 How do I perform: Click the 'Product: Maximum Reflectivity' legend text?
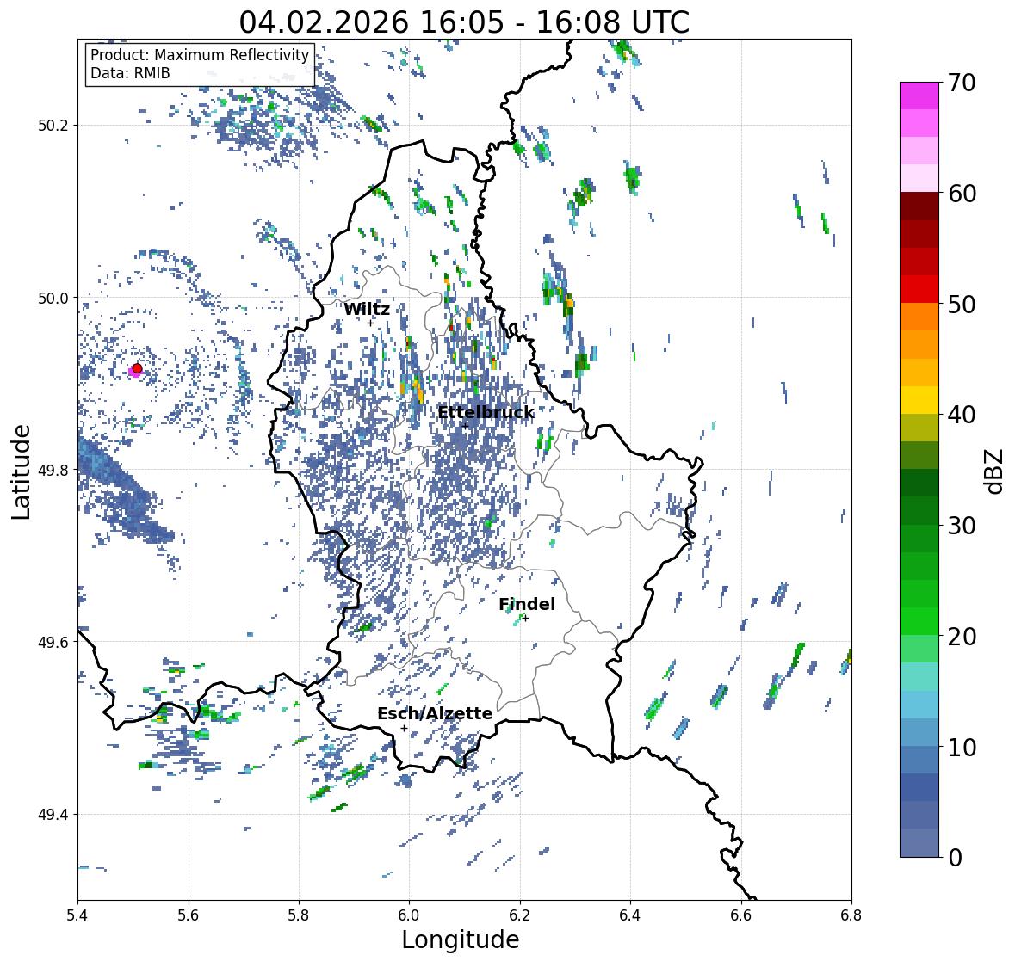pos(200,55)
